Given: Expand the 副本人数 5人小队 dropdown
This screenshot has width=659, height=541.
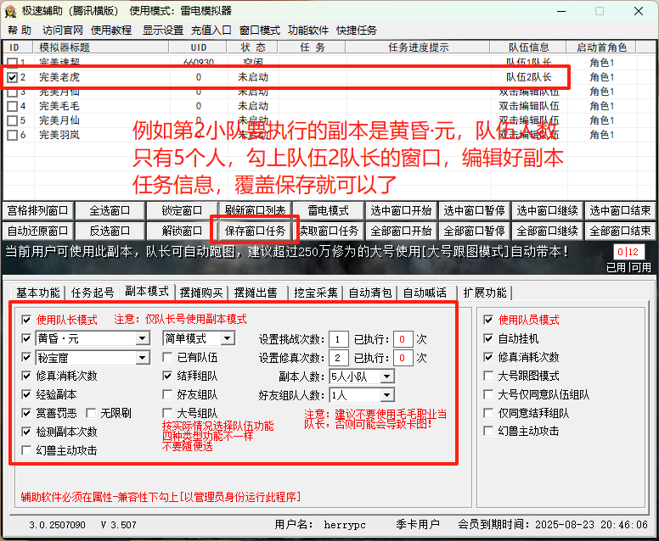Looking at the screenshot, I should tap(387, 376).
